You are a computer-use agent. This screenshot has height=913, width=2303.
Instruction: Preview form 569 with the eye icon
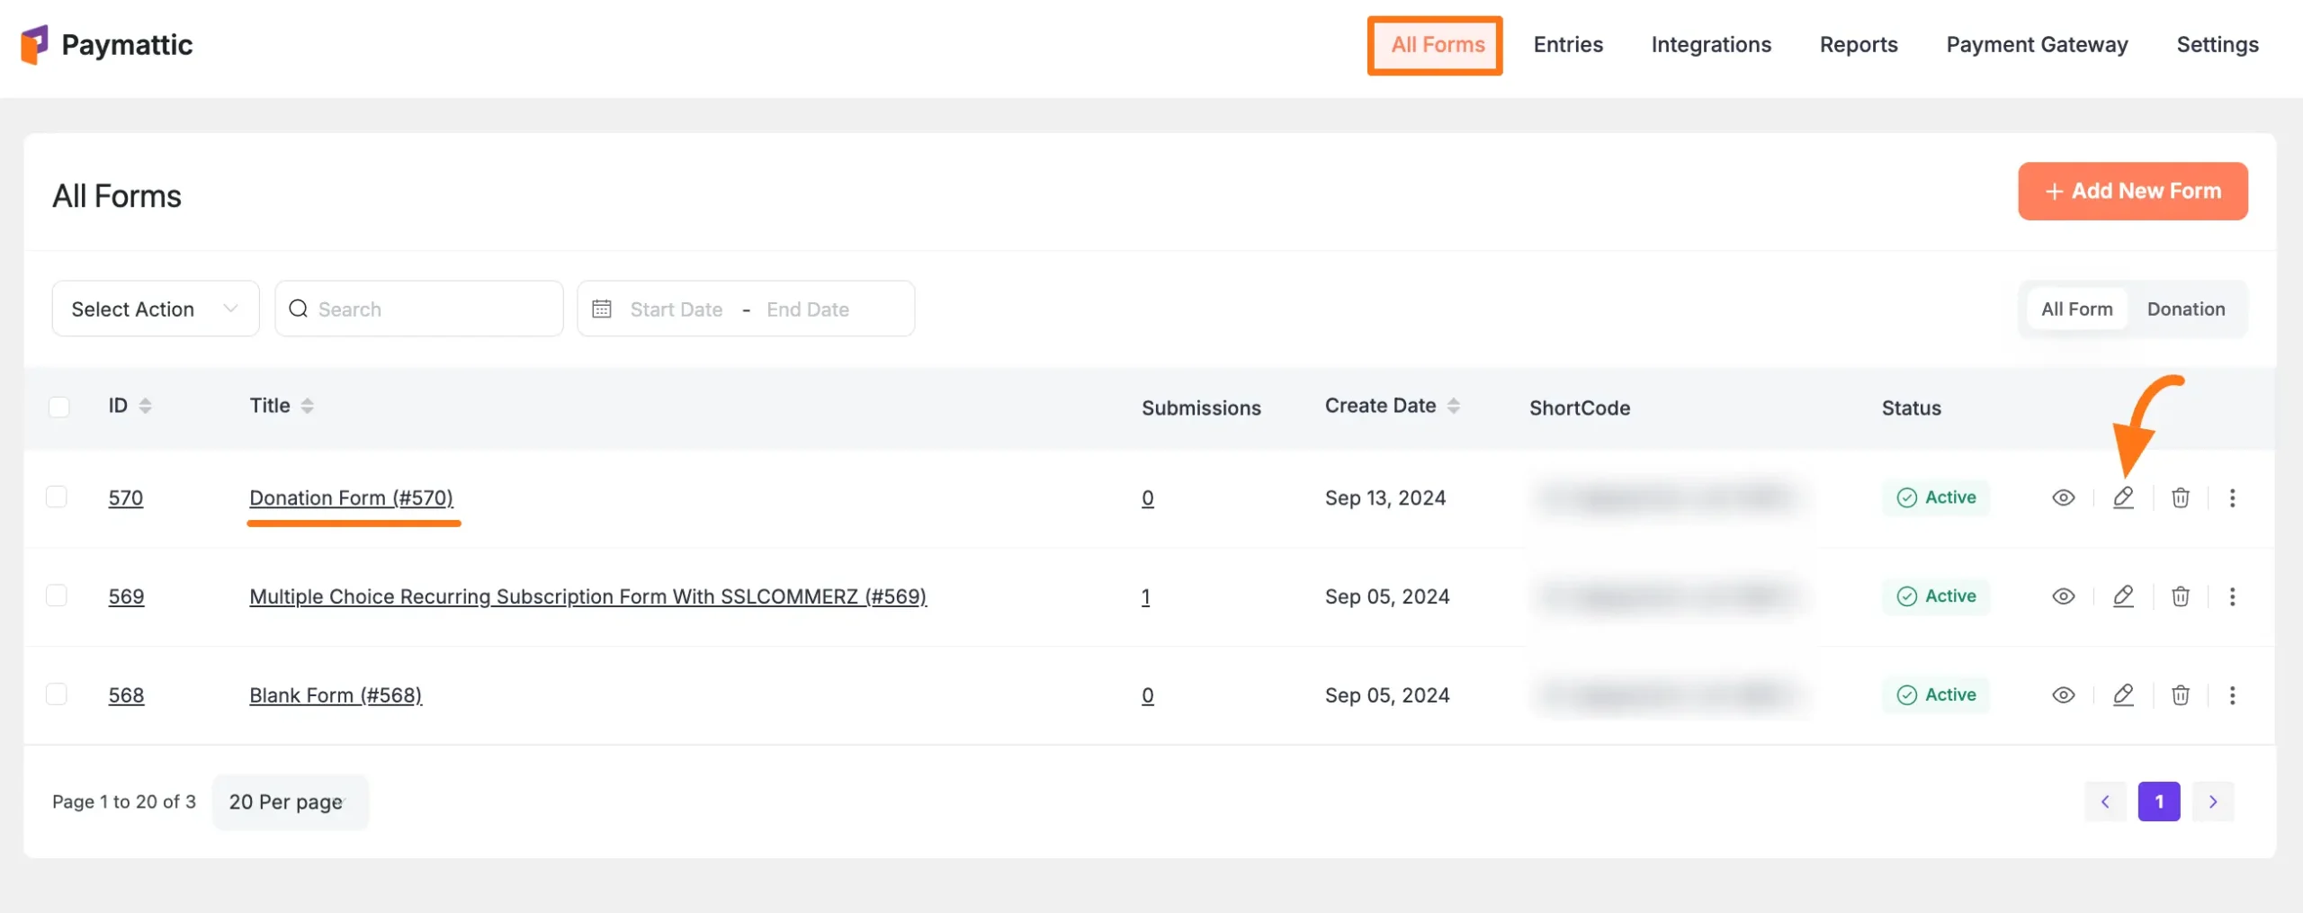click(x=2063, y=596)
